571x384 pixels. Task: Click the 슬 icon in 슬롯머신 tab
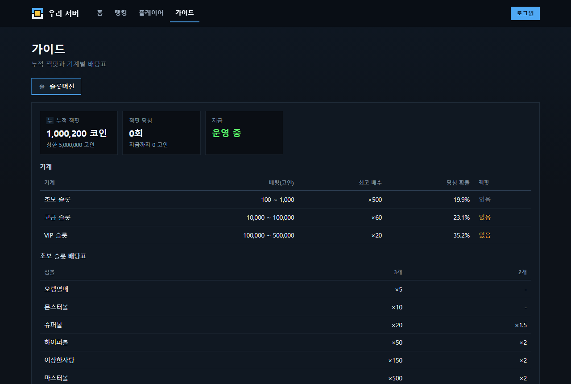pos(42,87)
